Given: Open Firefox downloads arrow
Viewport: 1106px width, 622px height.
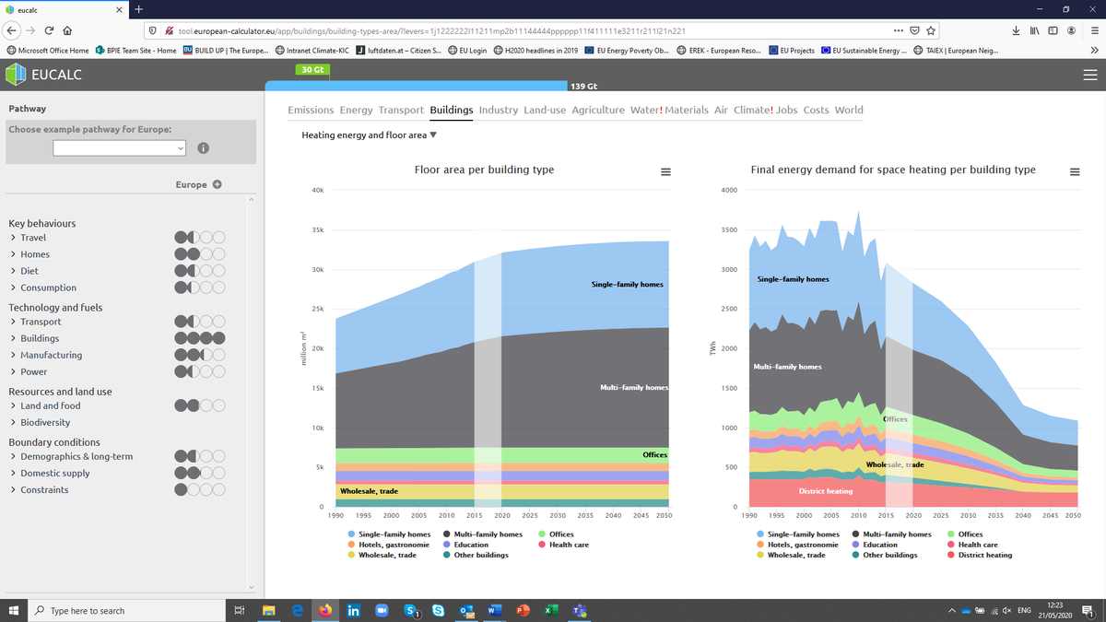Looking at the screenshot, I should point(1017,30).
